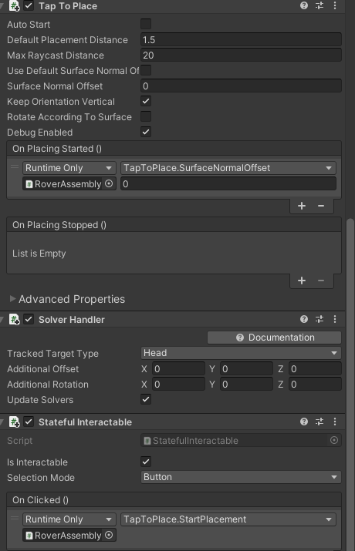Image resolution: width=355 pixels, height=551 pixels.
Task: Click On Placing Started argument value field
Action: point(228,183)
